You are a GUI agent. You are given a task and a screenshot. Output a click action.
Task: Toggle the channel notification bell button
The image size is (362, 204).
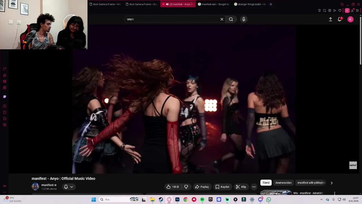tap(66, 187)
